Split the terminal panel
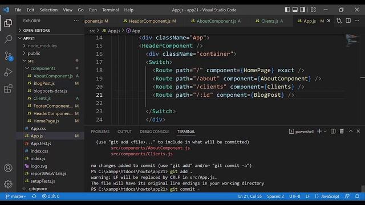365x205 pixels. click(333, 132)
